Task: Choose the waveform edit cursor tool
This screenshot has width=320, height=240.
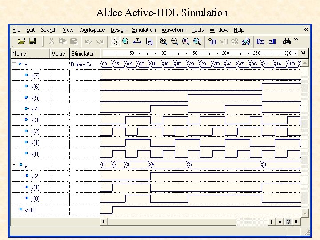Action: pos(149,41)
